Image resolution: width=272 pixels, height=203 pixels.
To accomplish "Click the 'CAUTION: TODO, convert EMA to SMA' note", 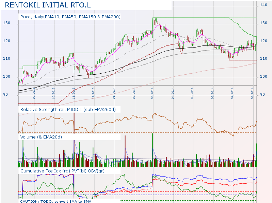I will 56,201.
